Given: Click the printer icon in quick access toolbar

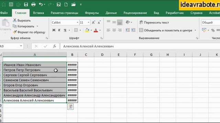Looking at the screenshot, I should coord(33,4).
